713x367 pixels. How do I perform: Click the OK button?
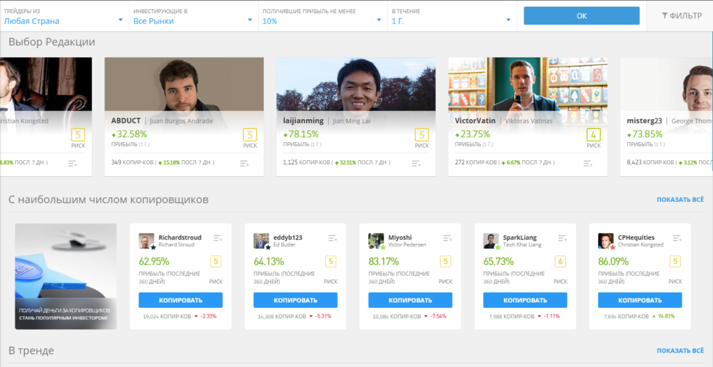(x=581, y=16)
